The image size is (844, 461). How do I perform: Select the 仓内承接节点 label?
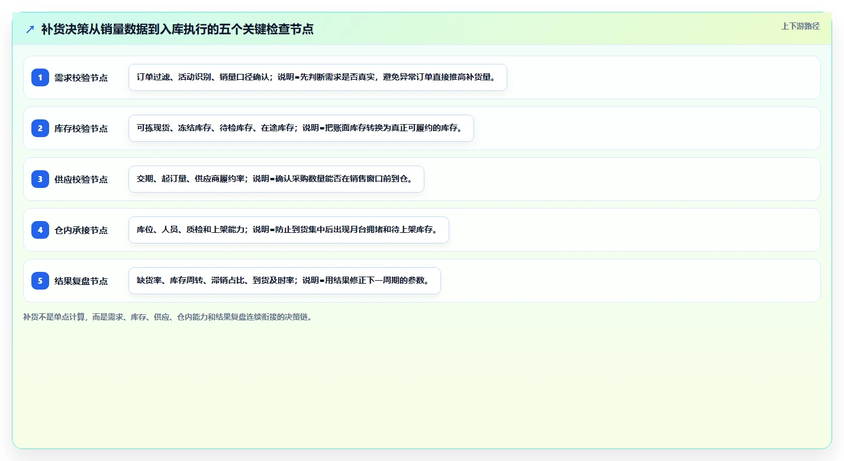click(81, 230)
